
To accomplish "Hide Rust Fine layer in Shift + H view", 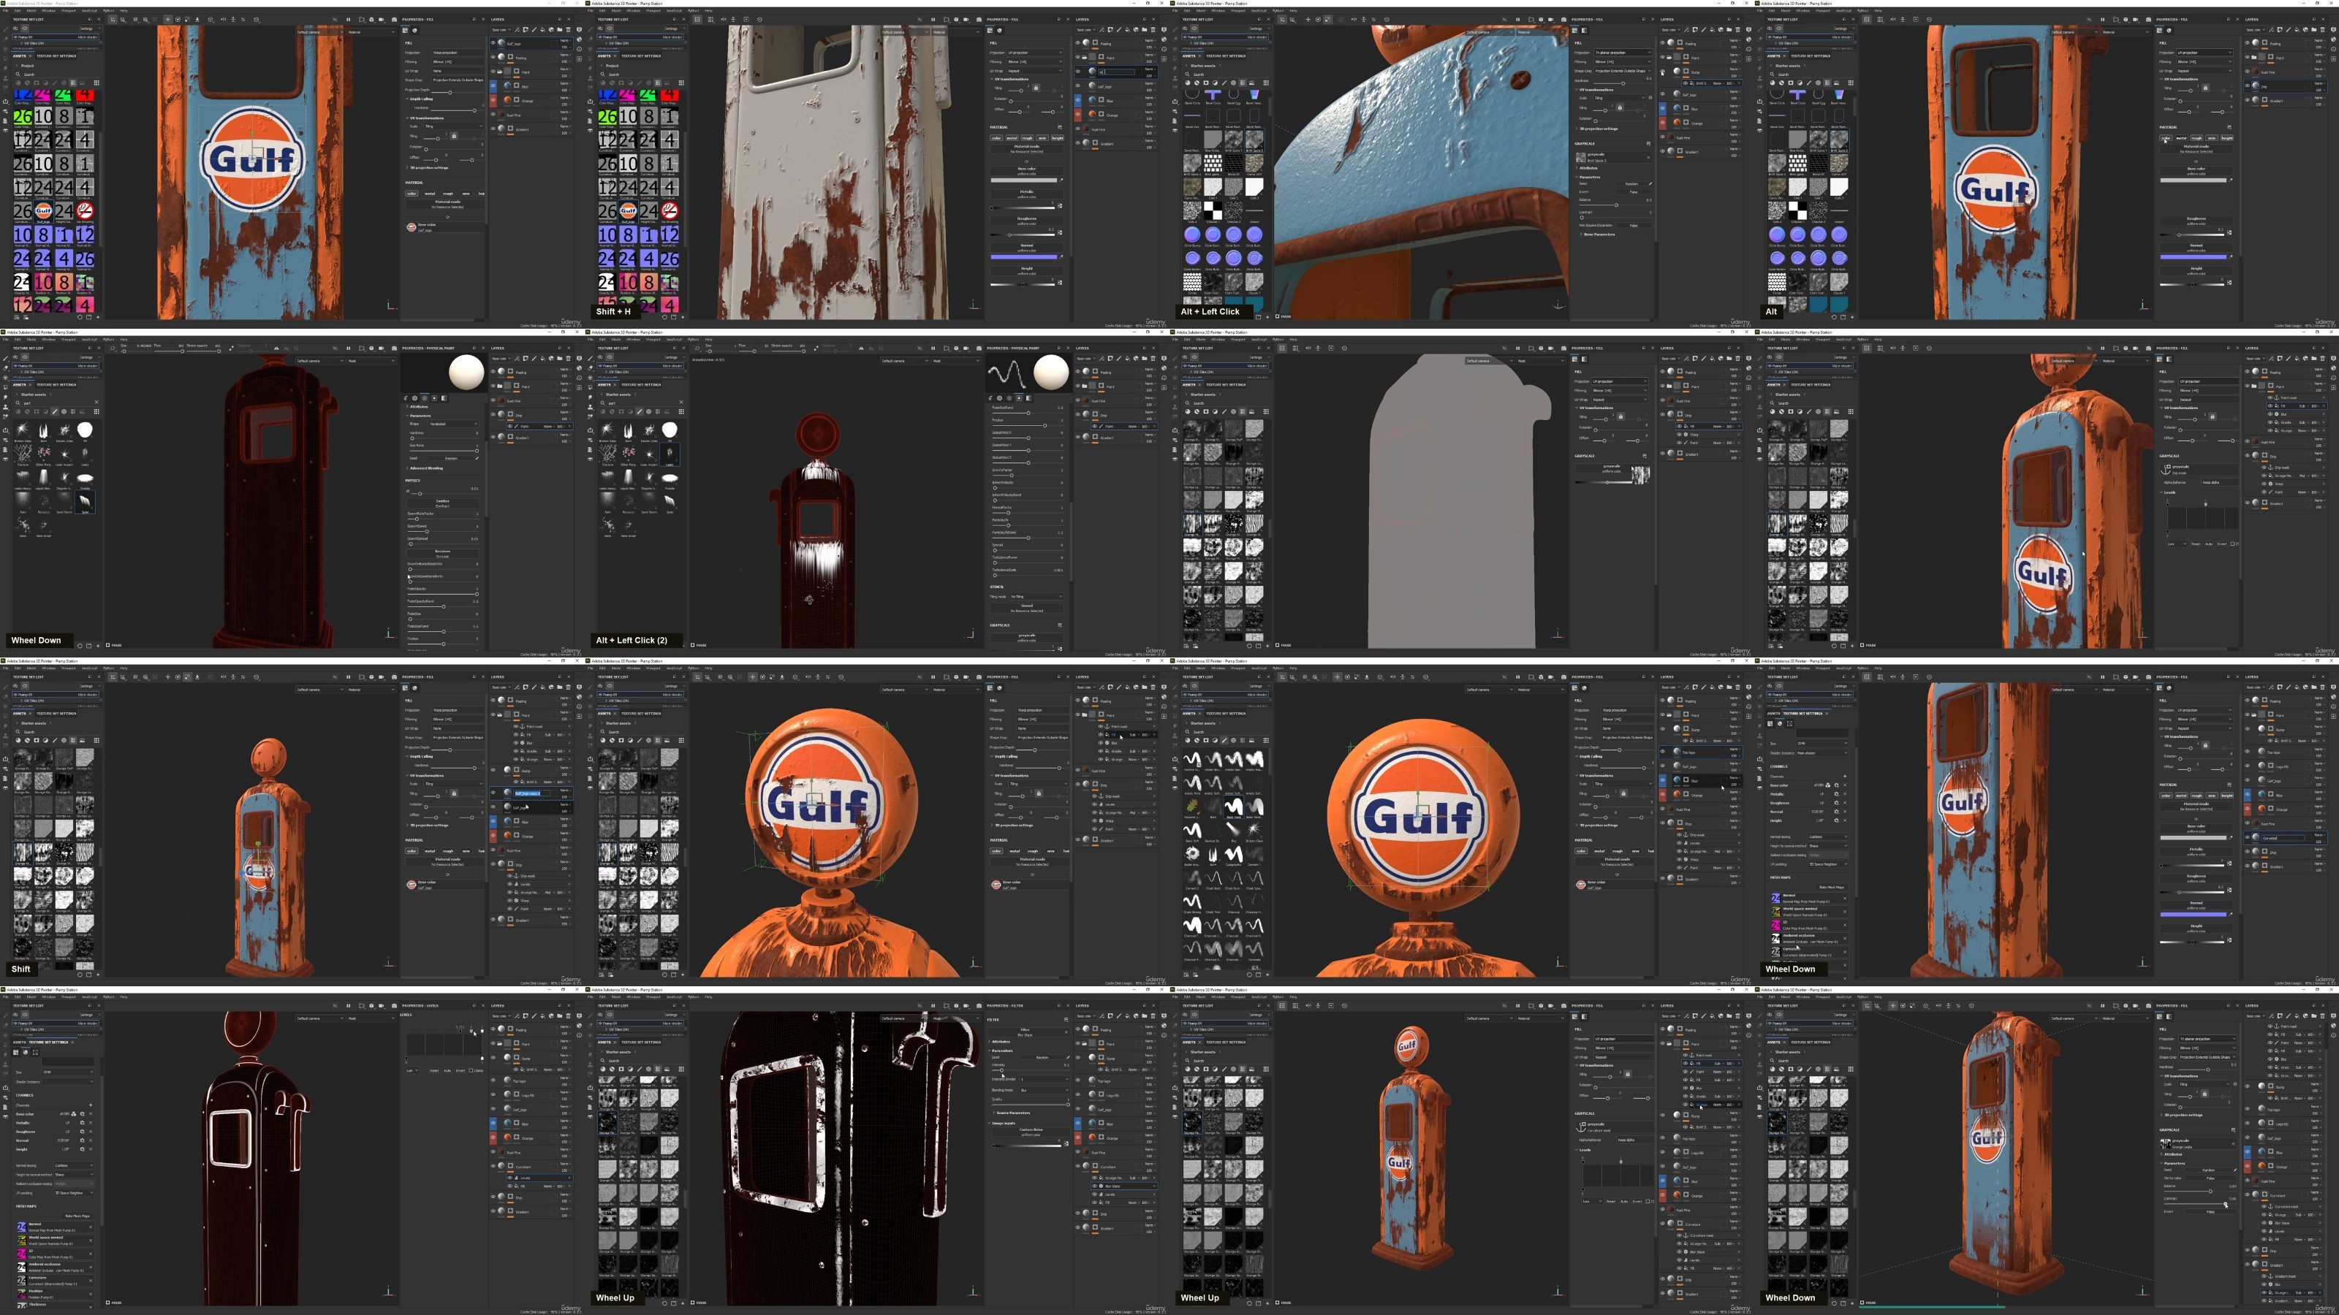I will [x=1078, y=129].
